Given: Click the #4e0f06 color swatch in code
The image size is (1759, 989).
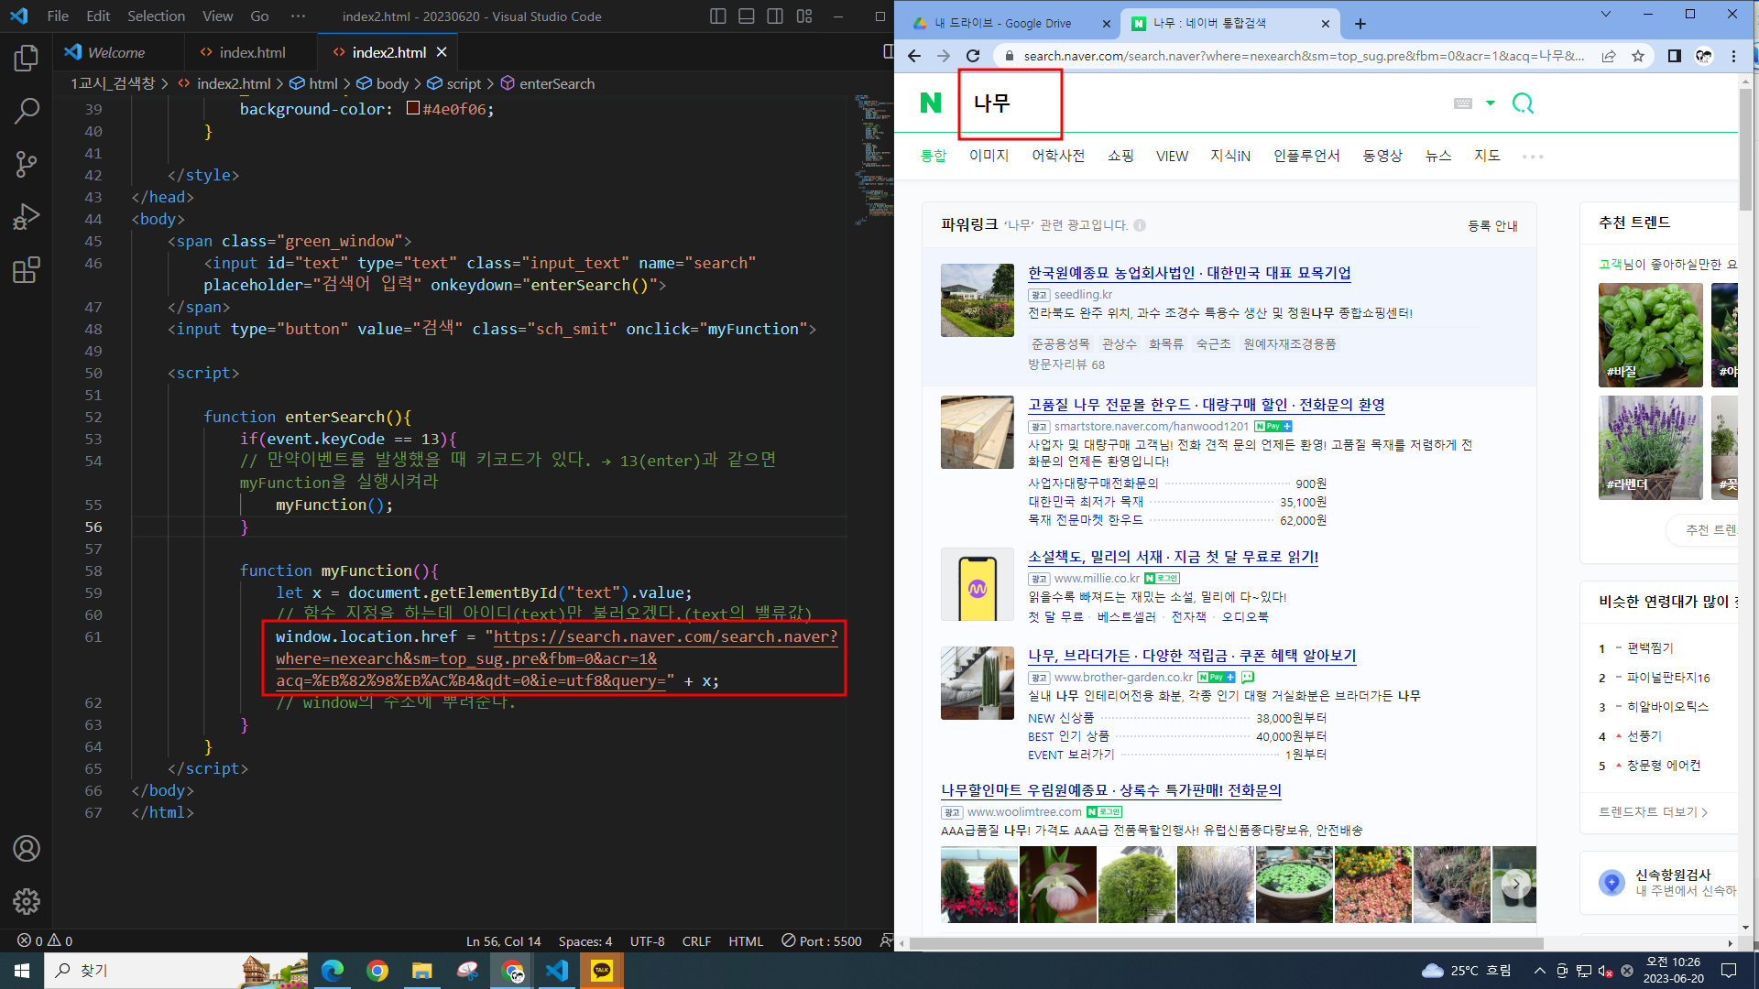Looking at the screenshot, I should 413,109.
